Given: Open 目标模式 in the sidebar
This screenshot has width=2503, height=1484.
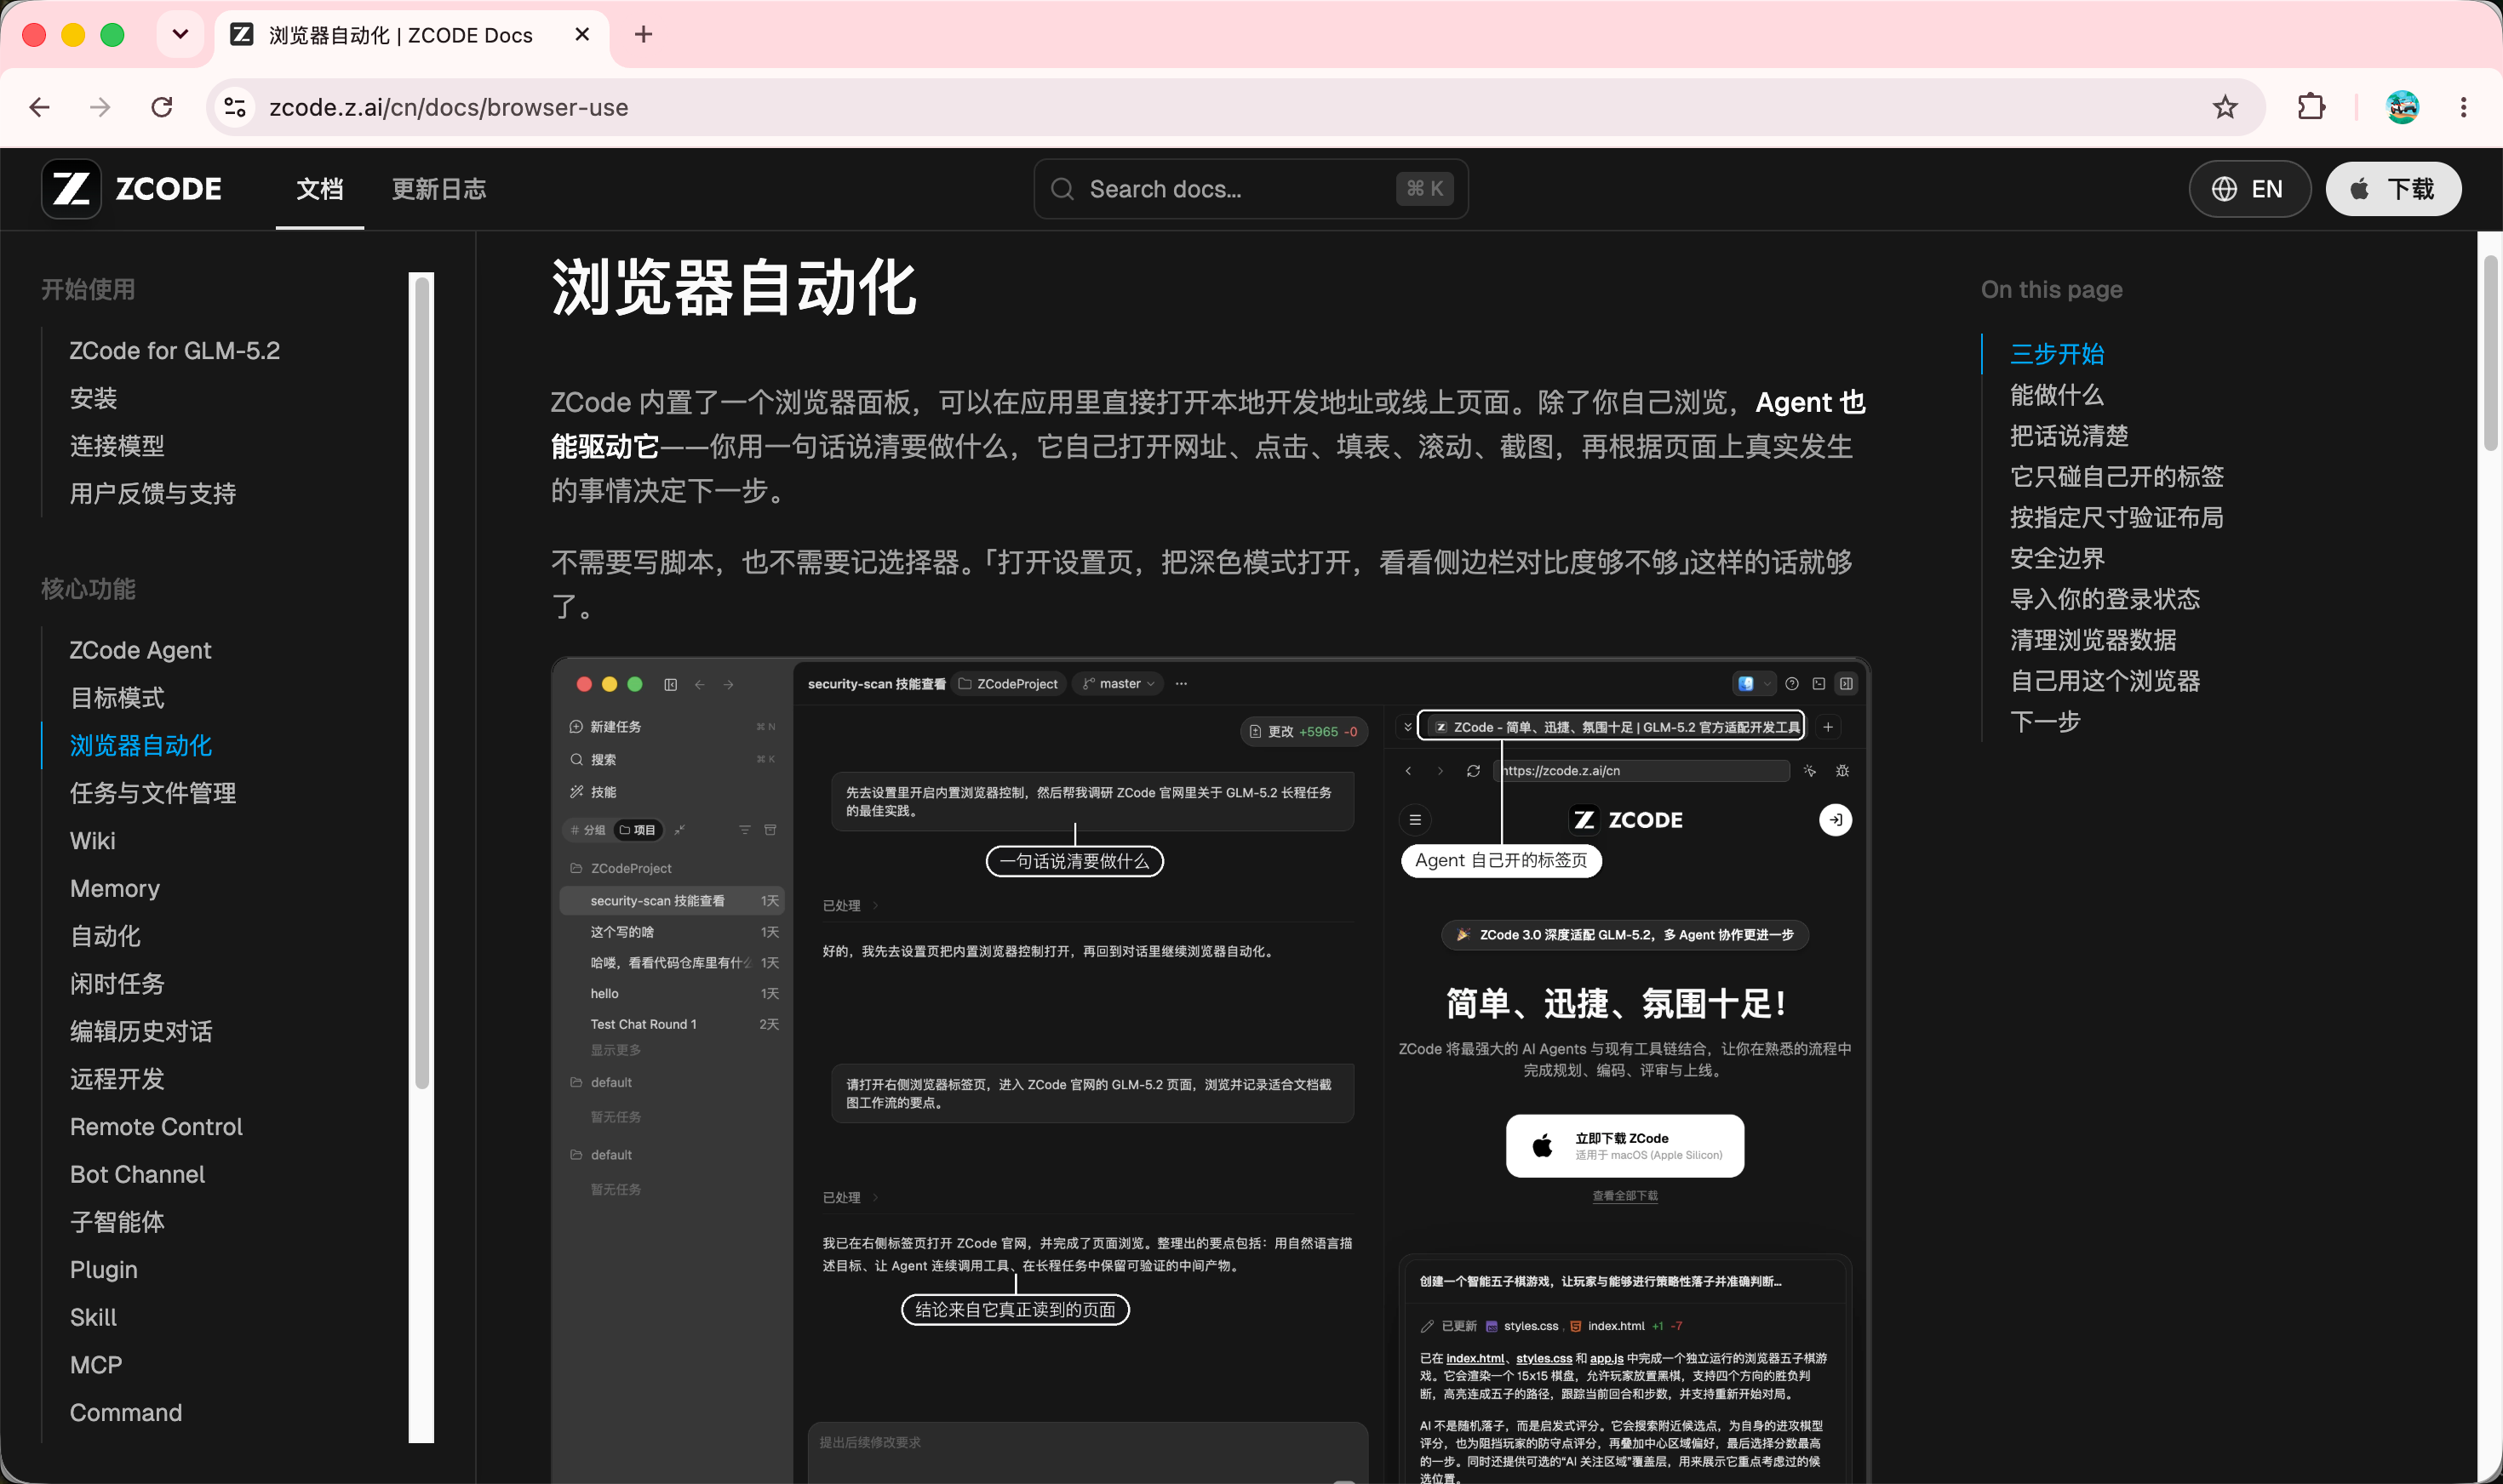Looking at the screenshot, I should coord(117,698).
